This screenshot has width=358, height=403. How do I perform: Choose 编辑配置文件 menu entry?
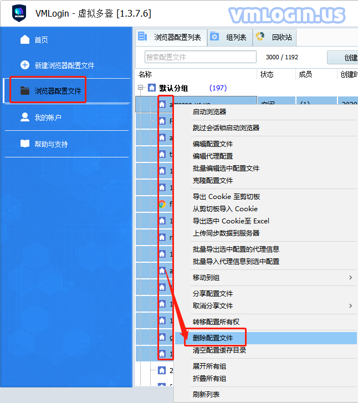[x=213, y=144]
